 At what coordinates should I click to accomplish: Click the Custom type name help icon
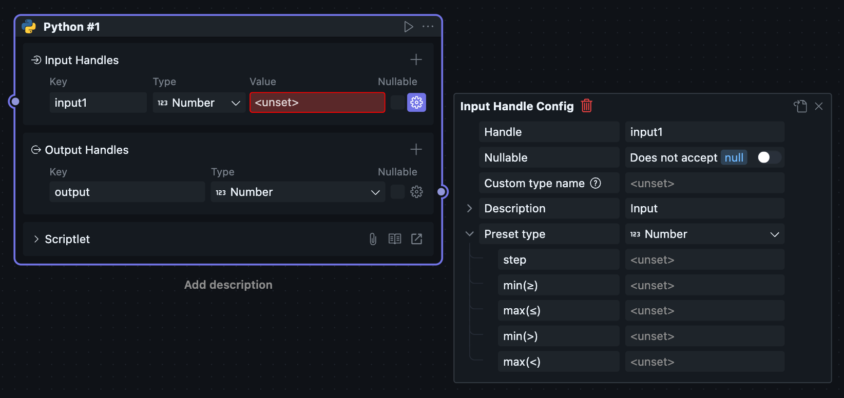[x=596, y=183]
